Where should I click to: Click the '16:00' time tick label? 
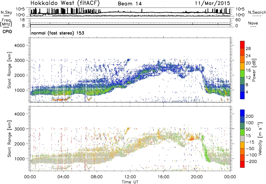pos(163,177)
